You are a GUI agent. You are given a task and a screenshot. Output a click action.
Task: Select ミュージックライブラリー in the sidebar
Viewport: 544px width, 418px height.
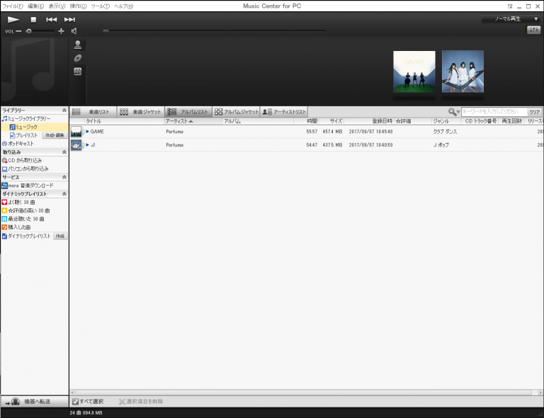pyautogui.click(x=26, y=118)
